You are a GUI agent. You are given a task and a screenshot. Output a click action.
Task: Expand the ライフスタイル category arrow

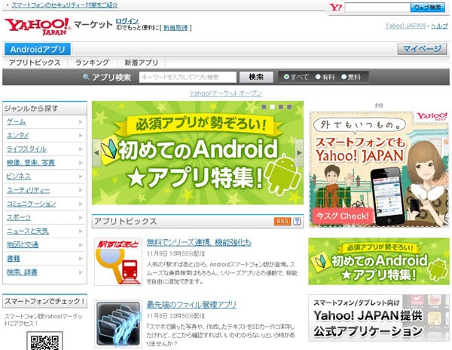81,149
